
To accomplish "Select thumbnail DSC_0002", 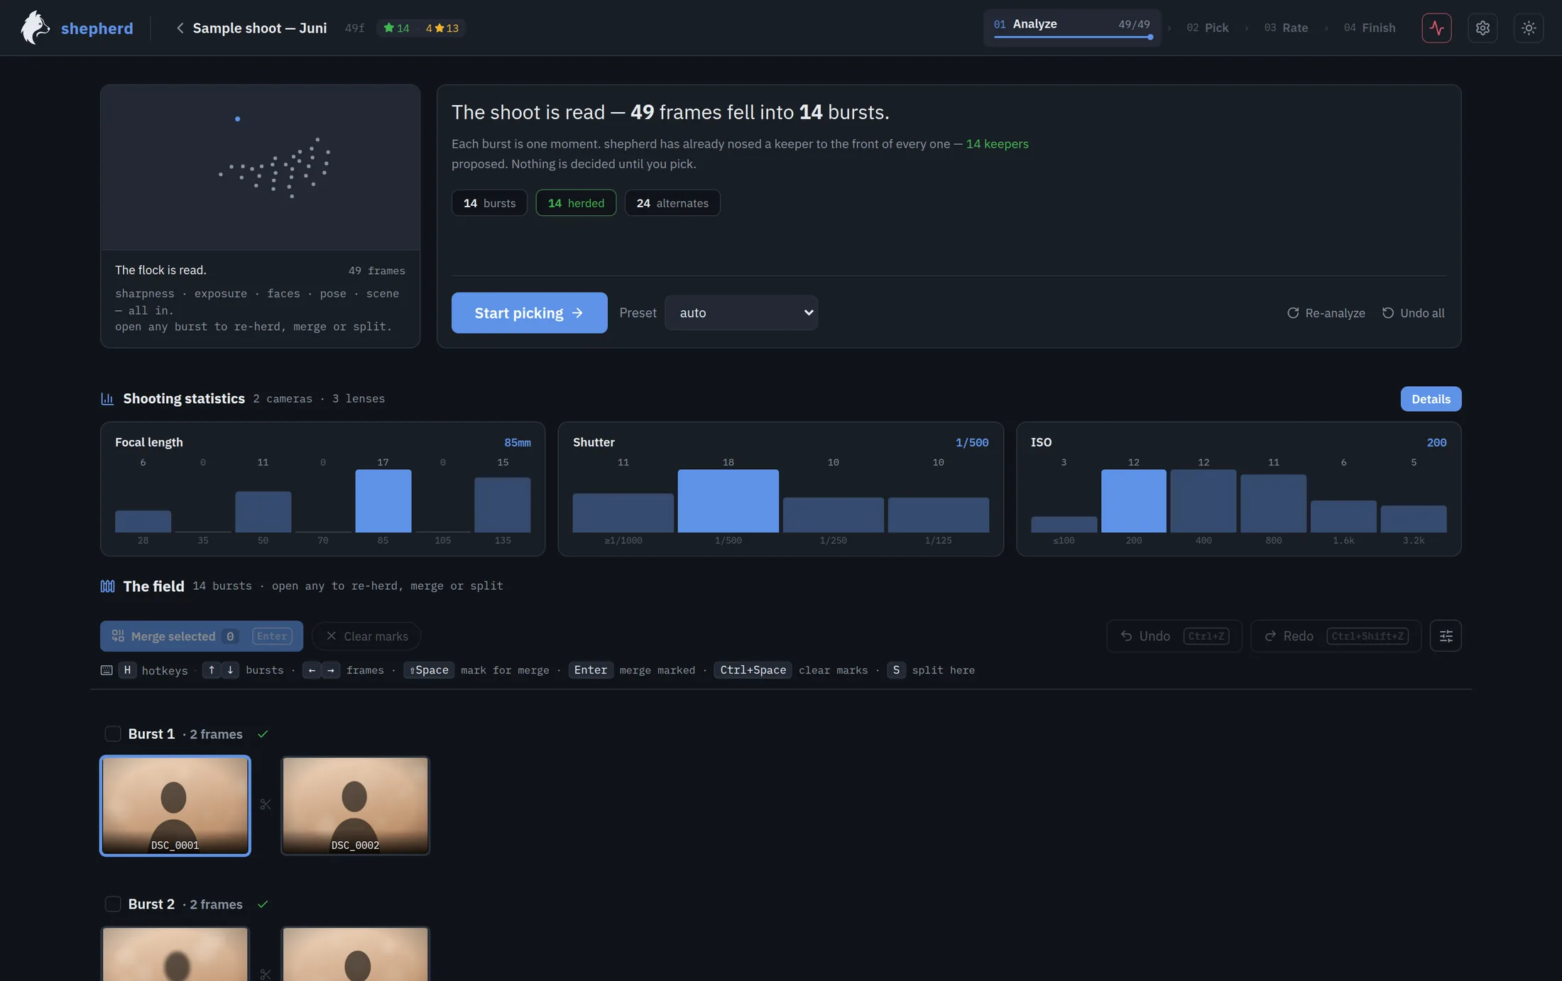I will point(355,805).
